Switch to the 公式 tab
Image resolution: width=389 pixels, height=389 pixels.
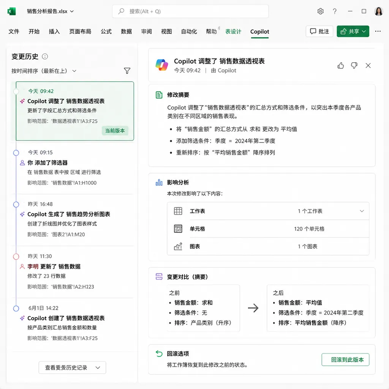tap(106, 32)
